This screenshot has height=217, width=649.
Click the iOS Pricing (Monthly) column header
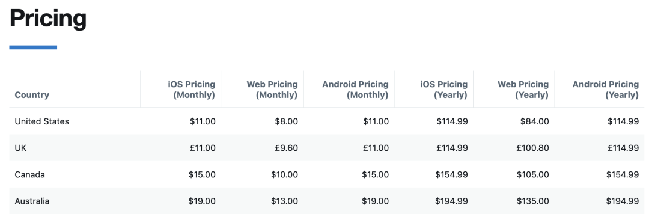tap(191, 90)
